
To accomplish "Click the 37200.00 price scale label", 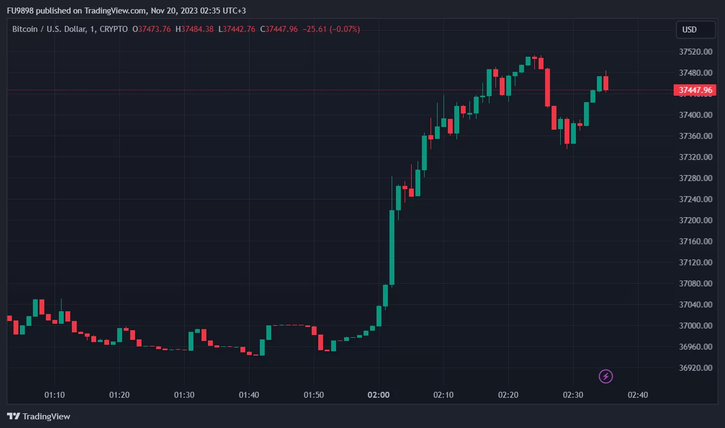I will point(695,220).
